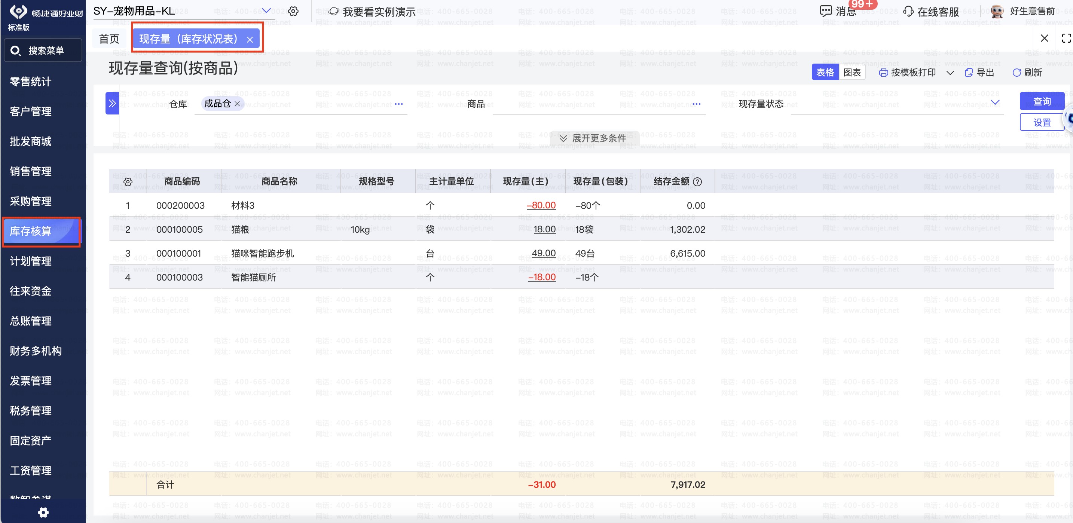
Task: Open table column settings gear
Action: (x=128, y=181)
